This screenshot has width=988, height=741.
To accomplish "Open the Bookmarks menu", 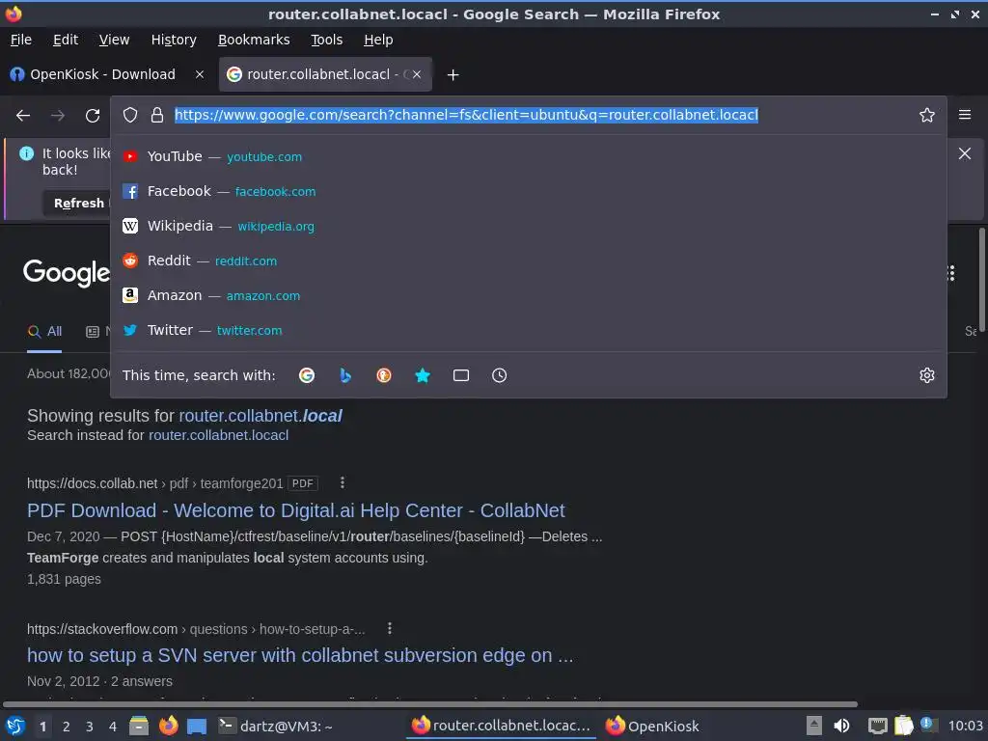I will click(x=254, y=40).
